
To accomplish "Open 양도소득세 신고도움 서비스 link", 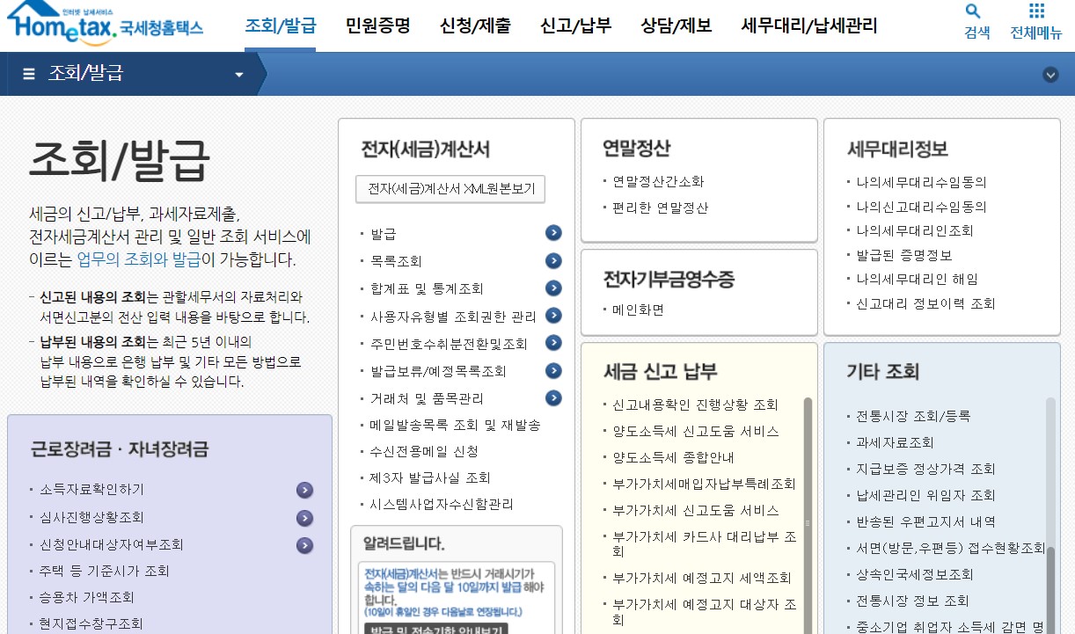I will click(695, 431).
